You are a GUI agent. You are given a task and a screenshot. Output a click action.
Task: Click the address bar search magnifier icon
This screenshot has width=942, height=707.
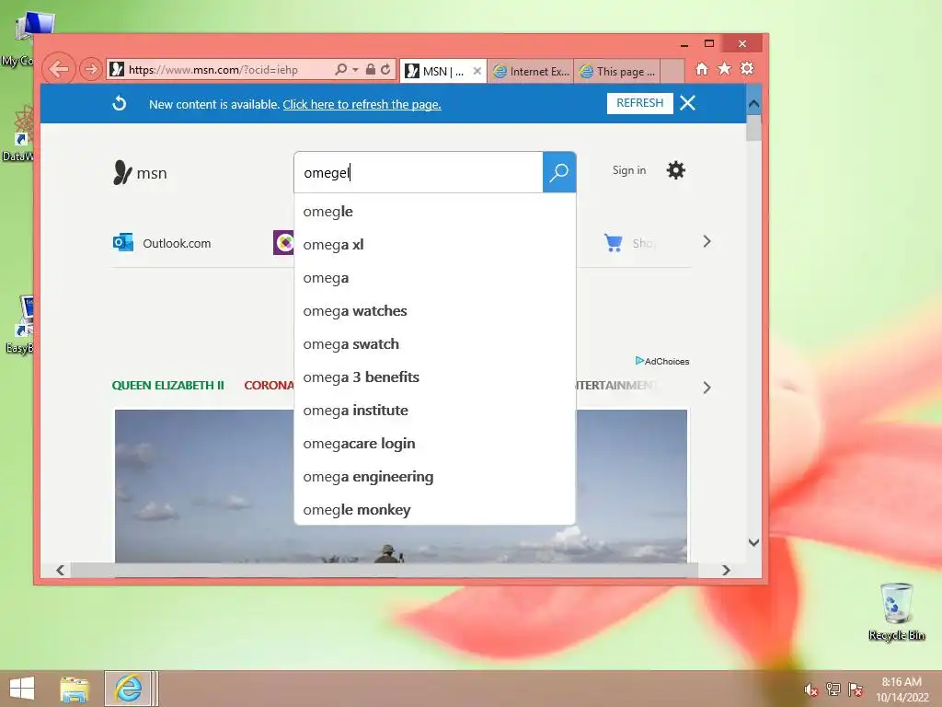340,70
